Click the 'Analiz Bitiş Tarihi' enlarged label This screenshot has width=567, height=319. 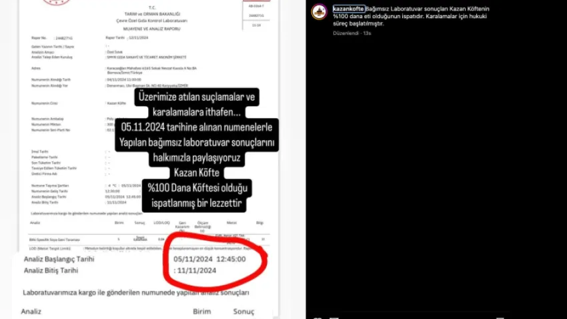(51, 270)
